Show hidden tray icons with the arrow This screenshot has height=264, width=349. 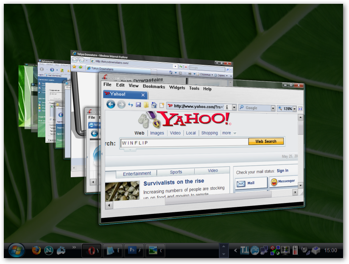[235, 250]
